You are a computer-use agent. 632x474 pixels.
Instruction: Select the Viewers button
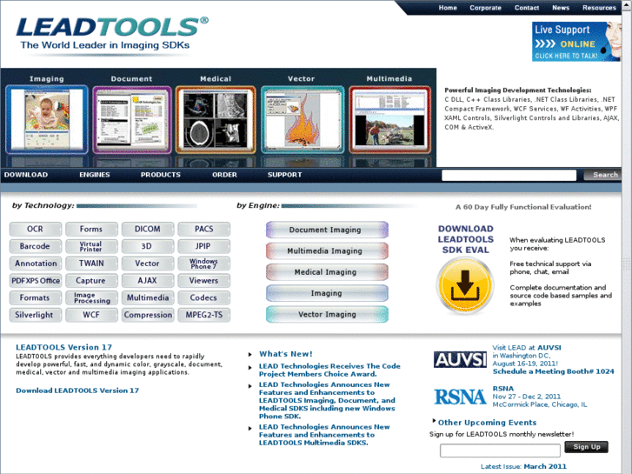click(204, 281)
